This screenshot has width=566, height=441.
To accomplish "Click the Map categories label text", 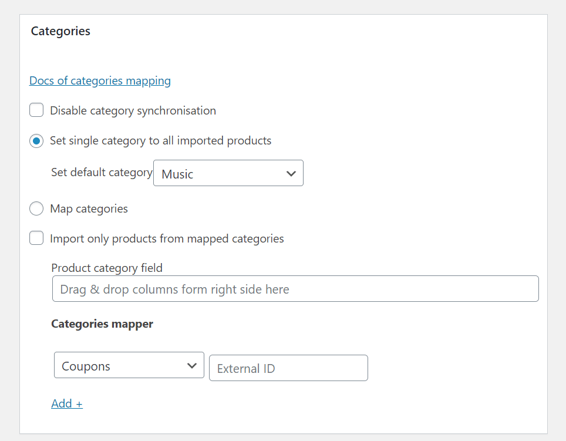I will (x=89, y=208).
